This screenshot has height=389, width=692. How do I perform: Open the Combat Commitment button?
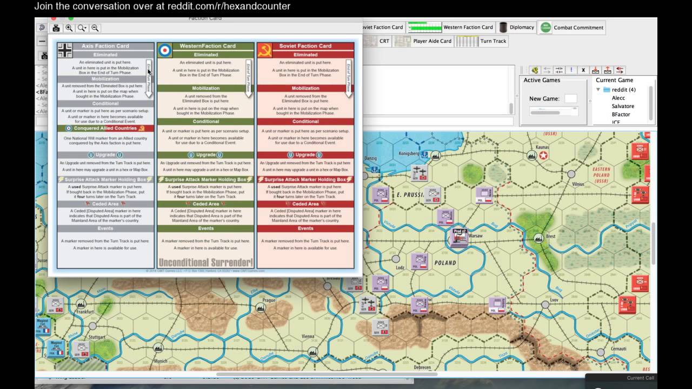[572, 28]
